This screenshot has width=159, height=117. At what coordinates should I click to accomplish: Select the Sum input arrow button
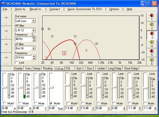(x=6, y=59)
